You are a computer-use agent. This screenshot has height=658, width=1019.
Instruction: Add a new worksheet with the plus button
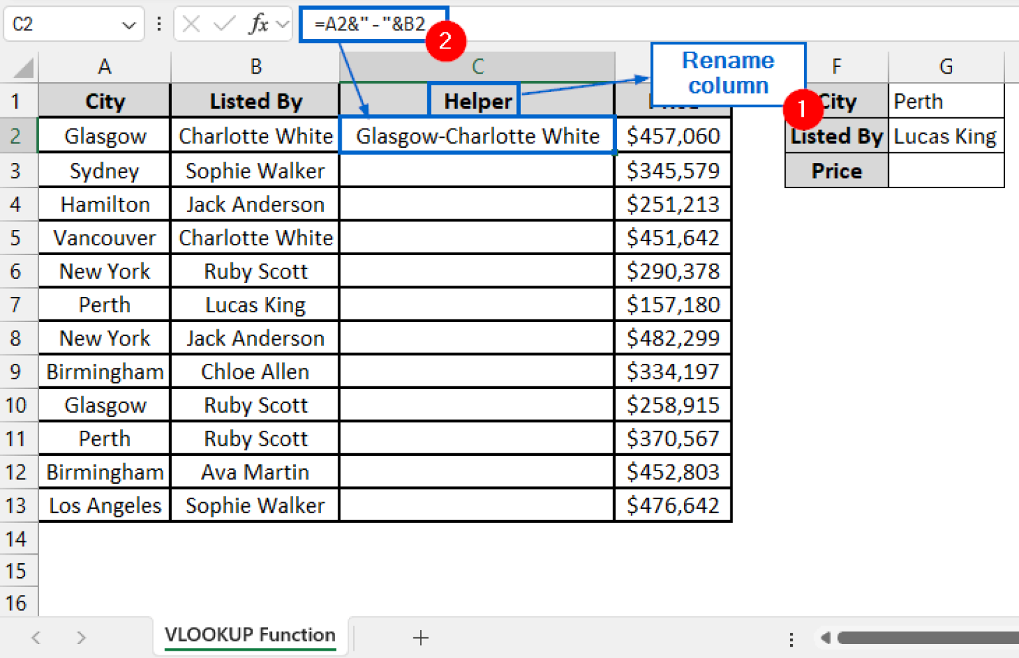[421, 637]
